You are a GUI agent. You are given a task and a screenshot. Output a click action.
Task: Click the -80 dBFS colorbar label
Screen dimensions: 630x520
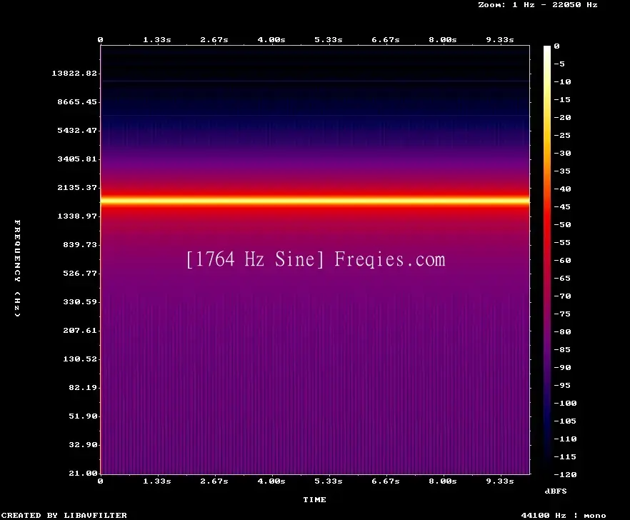(562, 332)
